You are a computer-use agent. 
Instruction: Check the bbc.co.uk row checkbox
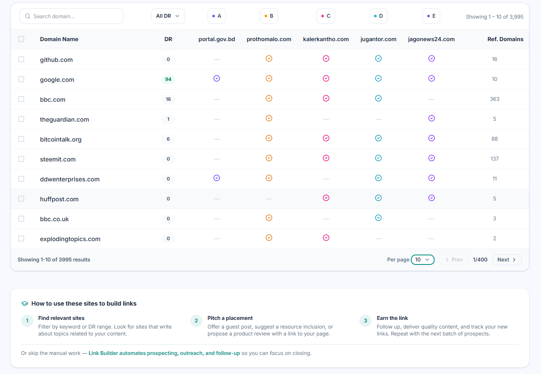[x=21, y=219]
